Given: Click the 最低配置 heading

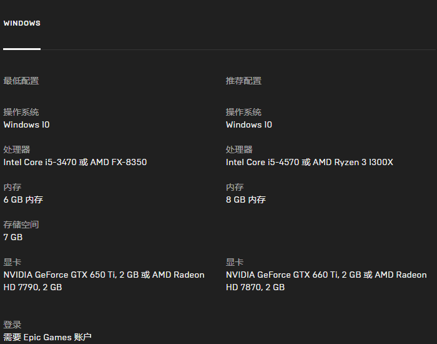Looking at the screenshot, I should click(21, 81).
